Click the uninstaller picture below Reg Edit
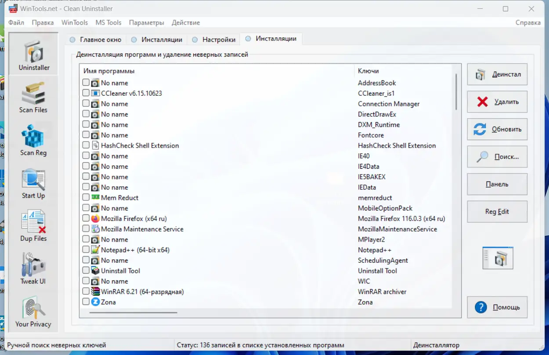 click(497, 258)
